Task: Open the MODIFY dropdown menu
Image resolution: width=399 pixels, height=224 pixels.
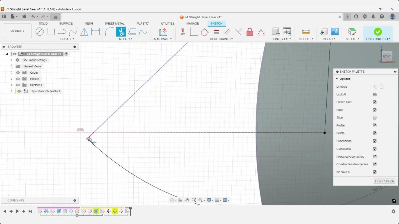Action: pyautogui.click(x=126, y=39)
